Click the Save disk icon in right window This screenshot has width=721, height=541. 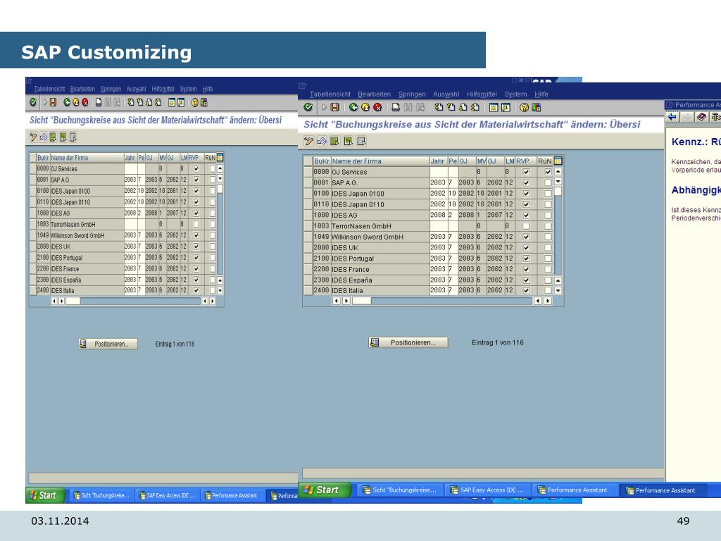coord(335,107)
